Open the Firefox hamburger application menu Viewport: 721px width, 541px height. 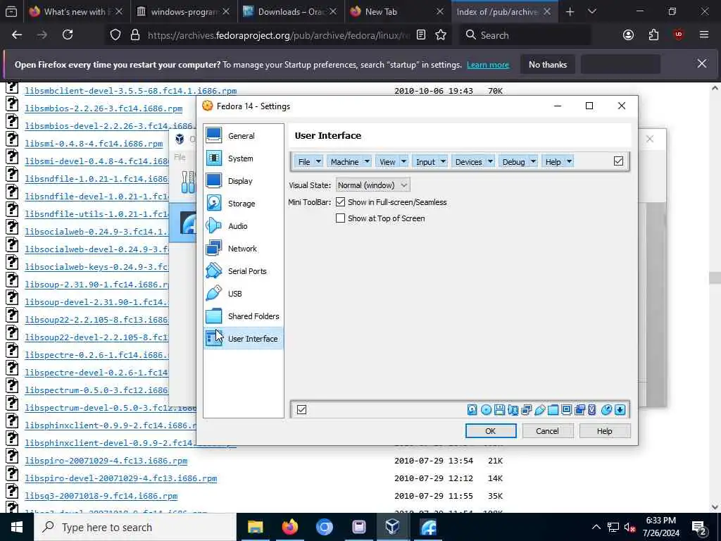click(x=704, y=35)
